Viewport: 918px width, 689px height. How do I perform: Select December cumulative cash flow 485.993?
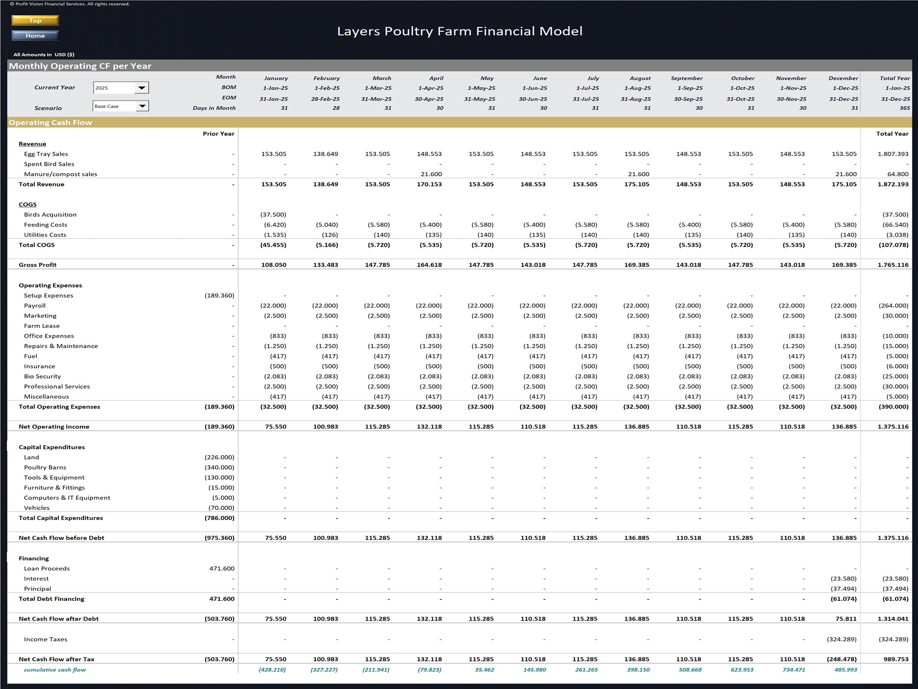coord(845,669)
